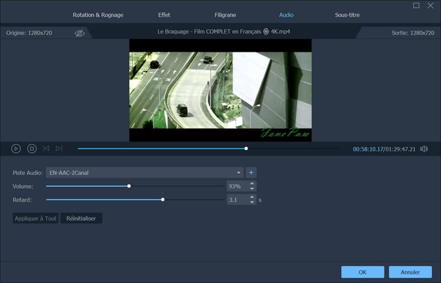The width and height of the screenshot is (441, 283).
Task: Switch to Rotation & Rognage tab
Action: click(98, 15)
